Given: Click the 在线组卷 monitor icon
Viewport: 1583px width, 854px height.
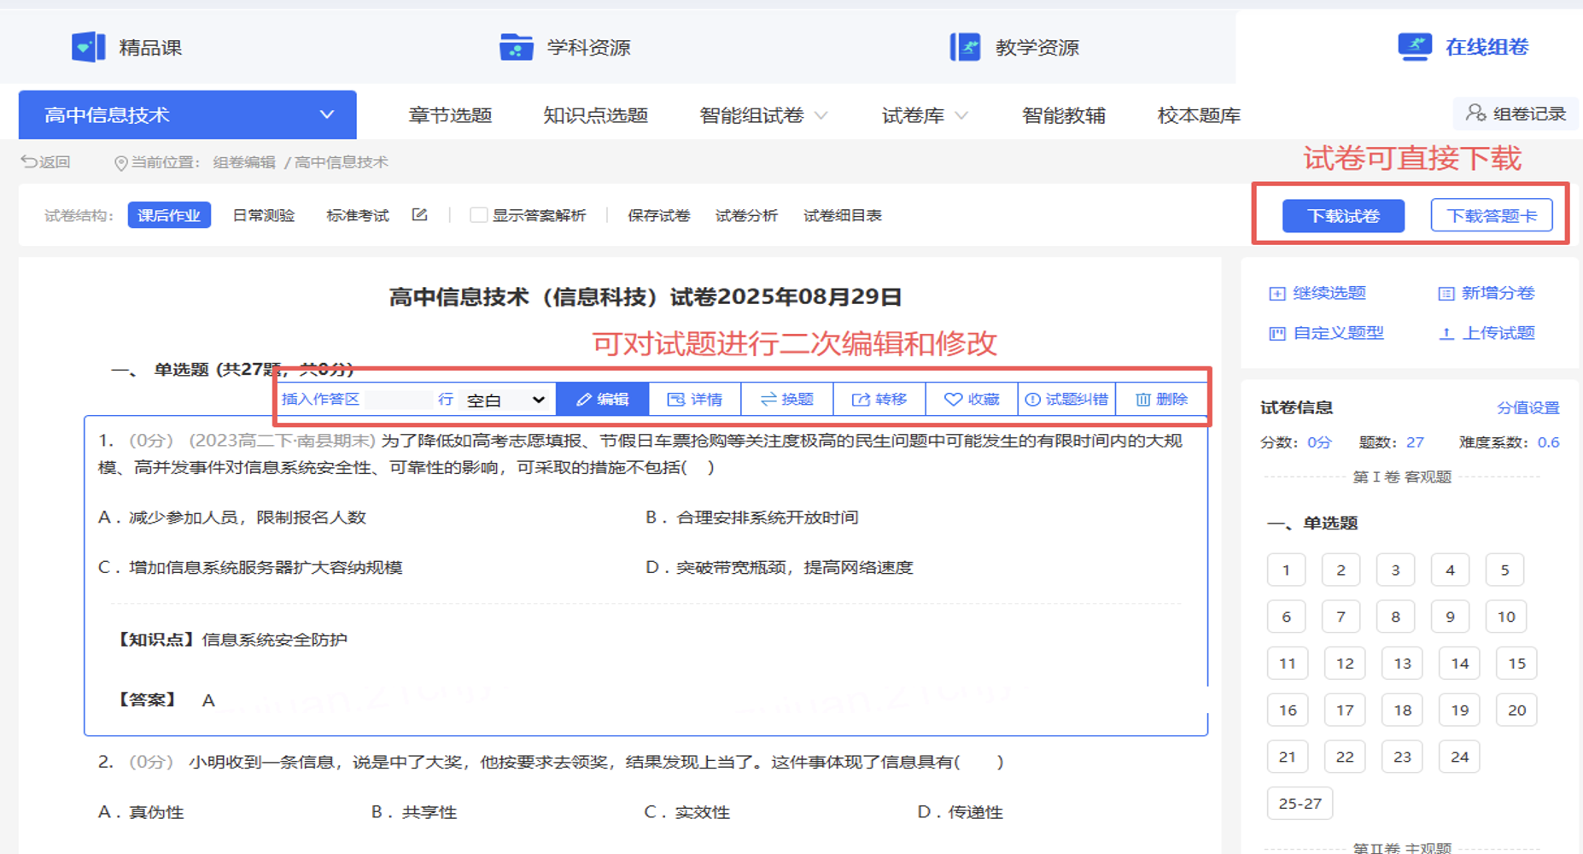Looking at the screenshot, I should click(x=1414, y=46).
